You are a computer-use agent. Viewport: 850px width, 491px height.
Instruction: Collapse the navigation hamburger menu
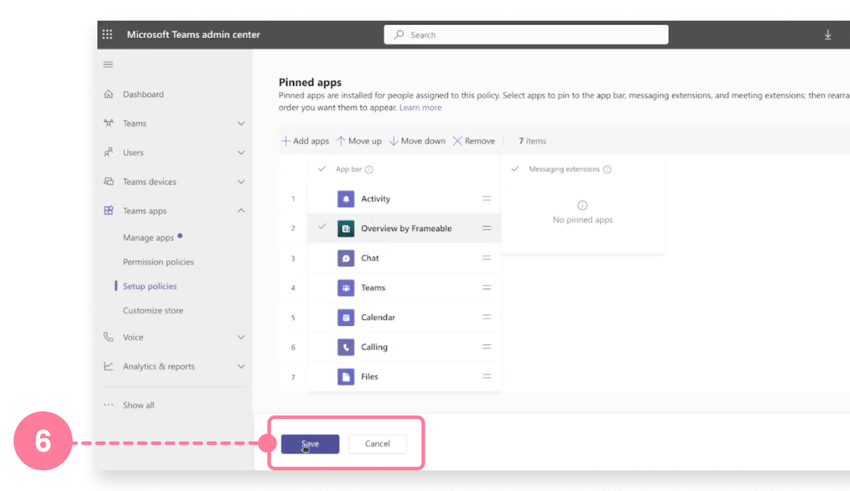coord(108,64)
